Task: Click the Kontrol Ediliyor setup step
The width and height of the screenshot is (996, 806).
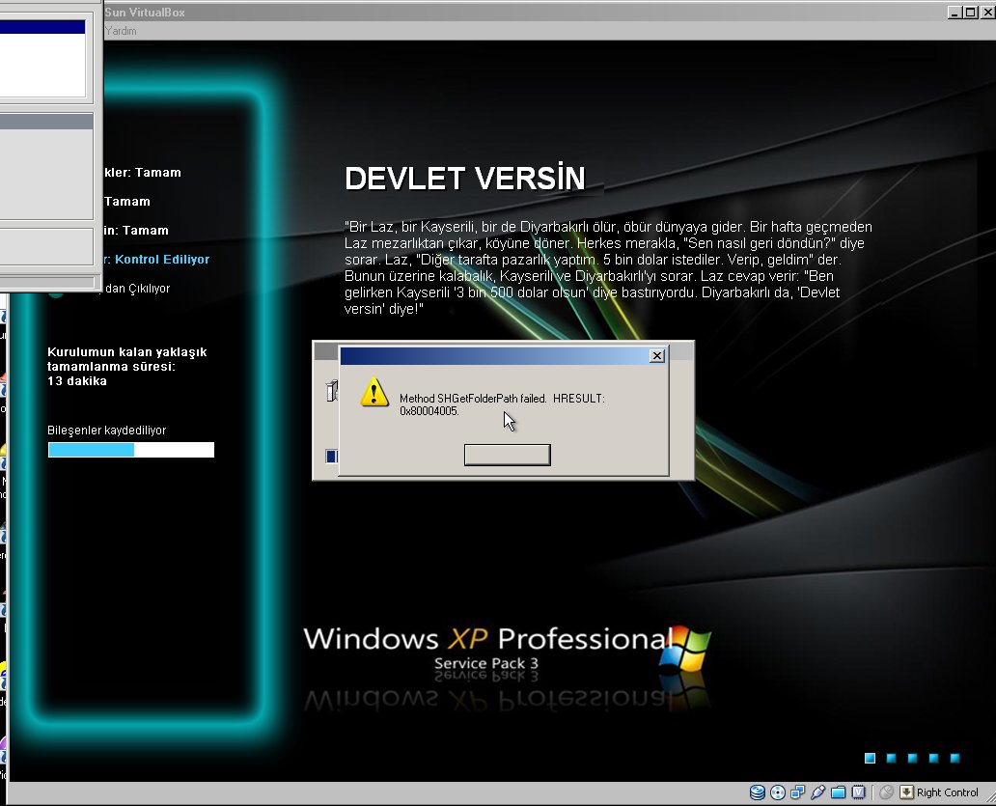Action: point(161,259)
